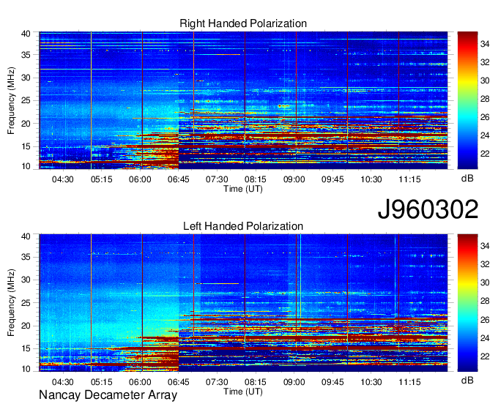
Task: Click the 25 MHz tick on Left Handed frequency axis
Action: click(x=26, y=303)
